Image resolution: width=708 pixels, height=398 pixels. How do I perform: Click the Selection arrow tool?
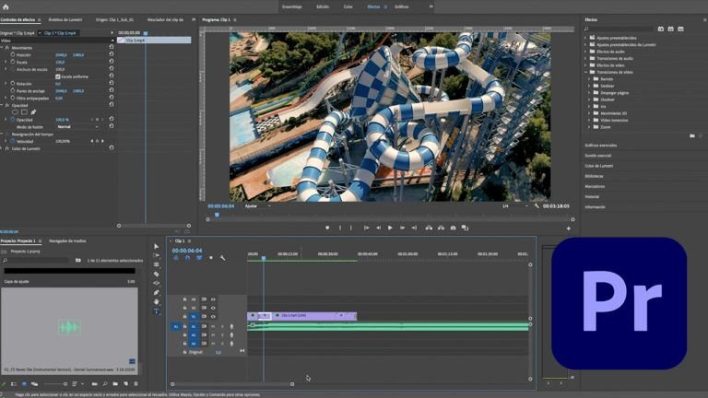(x=156, y=246)
